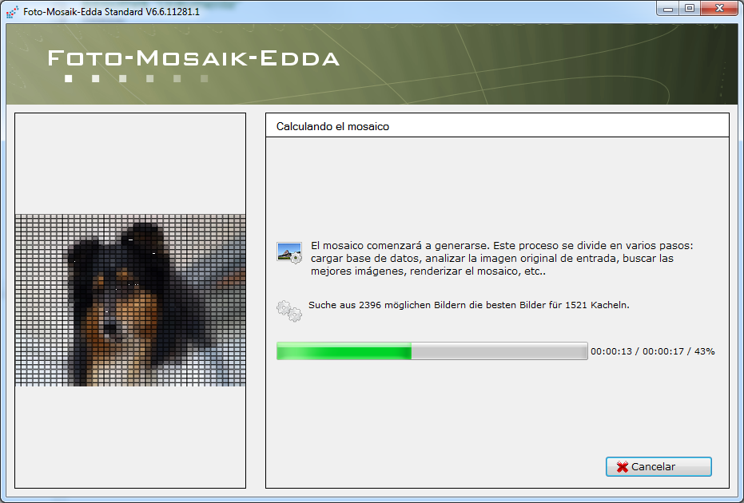Click the Foto-Mosaik-Edda banner logo

click(x=193, y=65)
